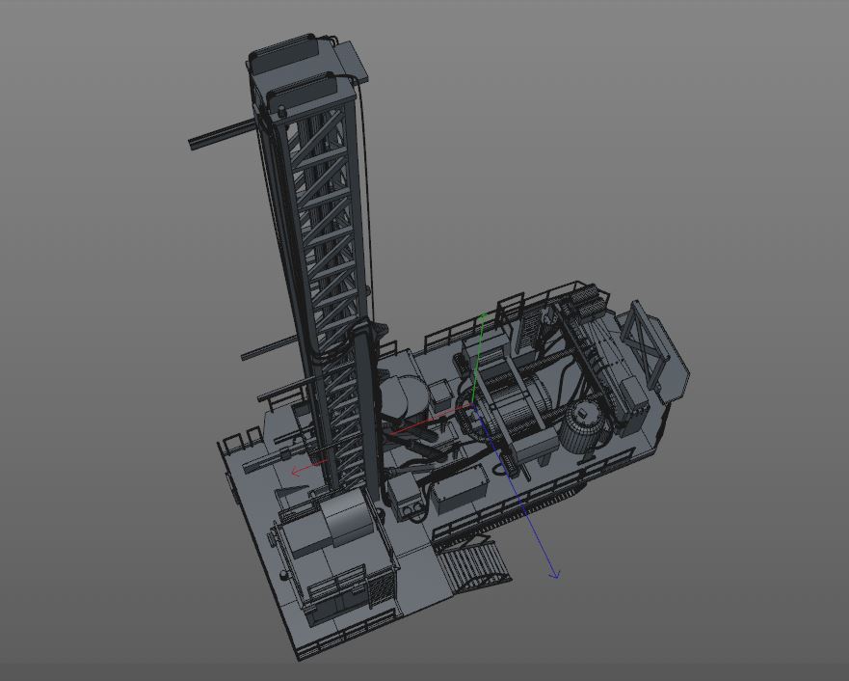849x681 pixels.
Task: Select the curved boarding stairs on the model
Action: (474, 565)
